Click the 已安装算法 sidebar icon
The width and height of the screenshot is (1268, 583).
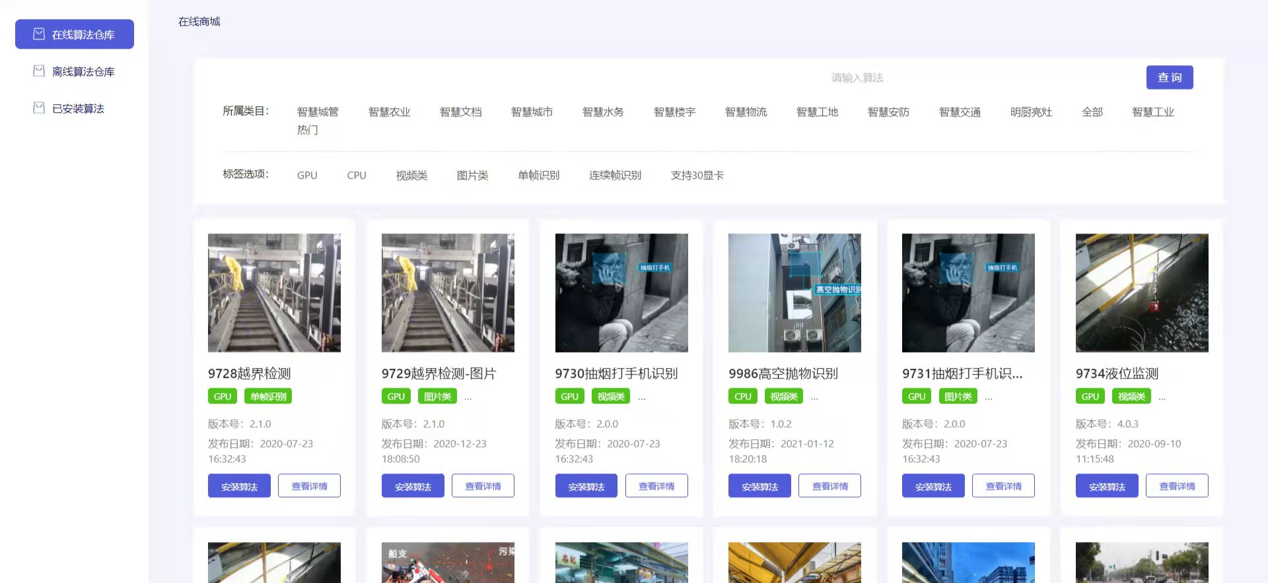pos(39,107)
